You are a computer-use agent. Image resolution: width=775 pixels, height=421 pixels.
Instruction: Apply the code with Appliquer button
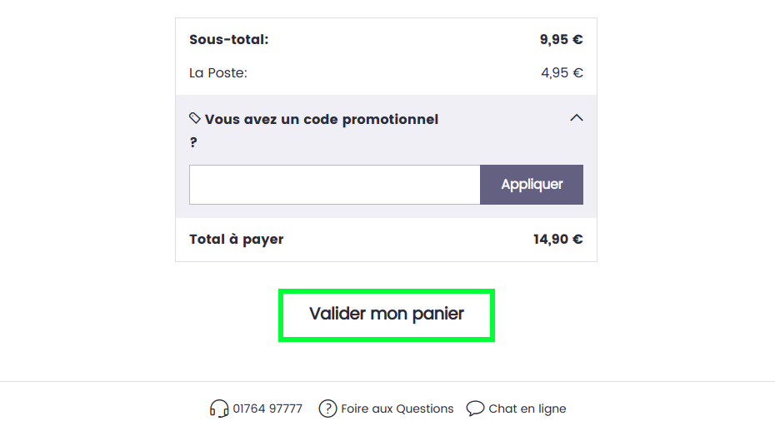(532, 185)
